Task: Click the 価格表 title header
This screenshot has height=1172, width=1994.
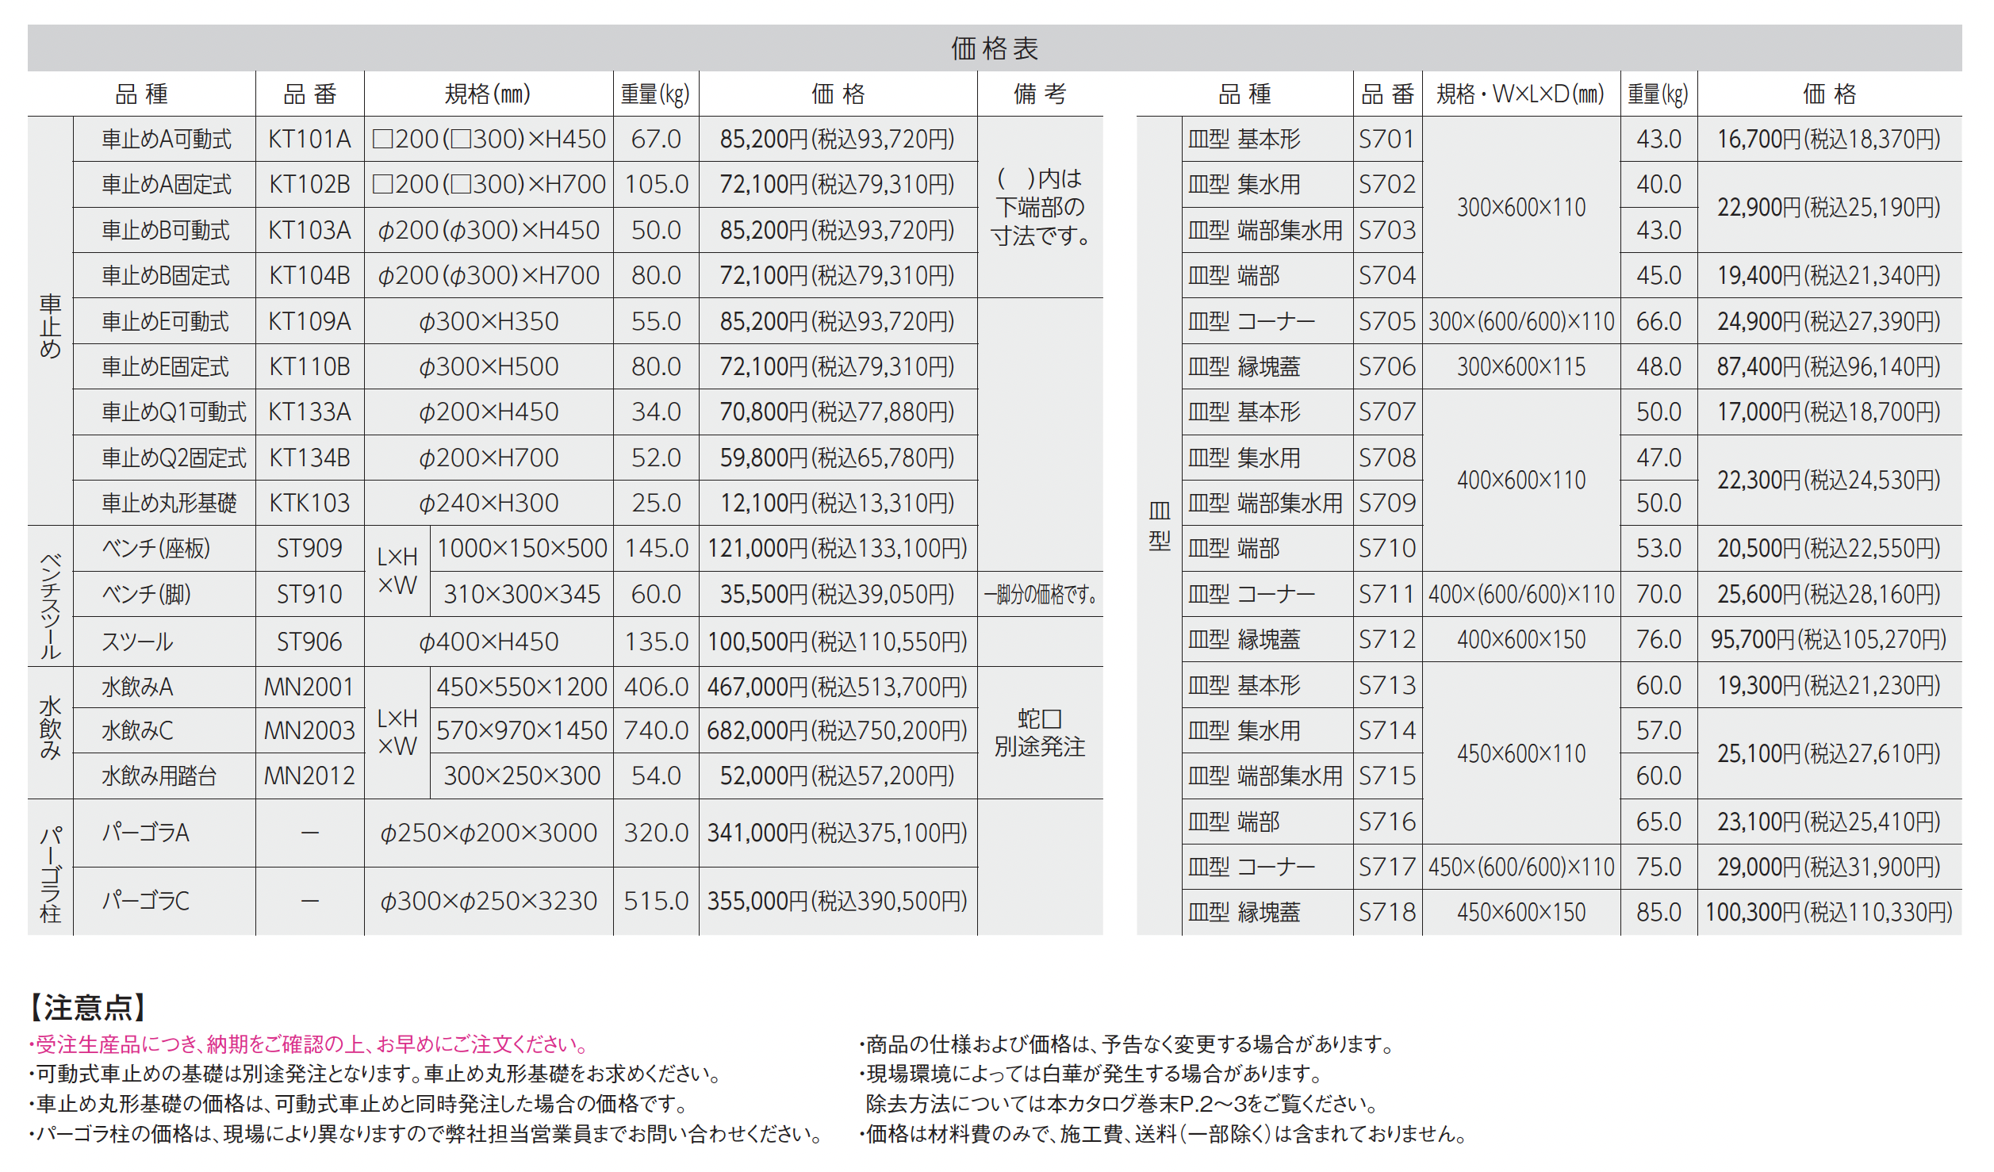Action: (995, 48)
